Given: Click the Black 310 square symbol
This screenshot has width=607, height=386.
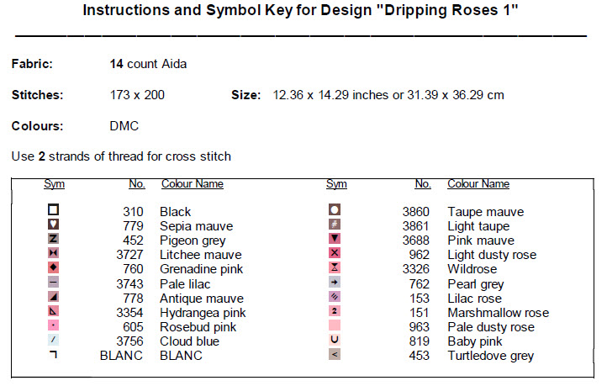Looking at the screenshot, I should [x=54, y=210].
